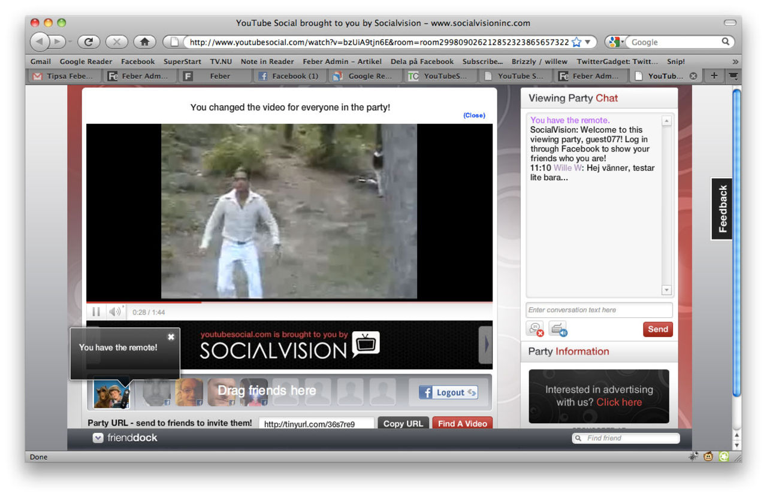
Task: Dismiss the notification via the (Close) link
Action: pos(474,115)
